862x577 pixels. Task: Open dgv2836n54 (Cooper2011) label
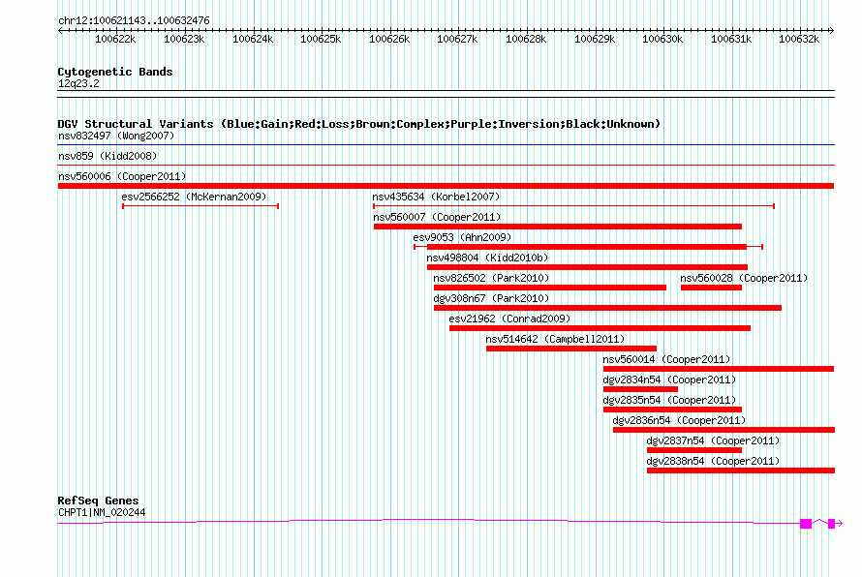[679, 420]
